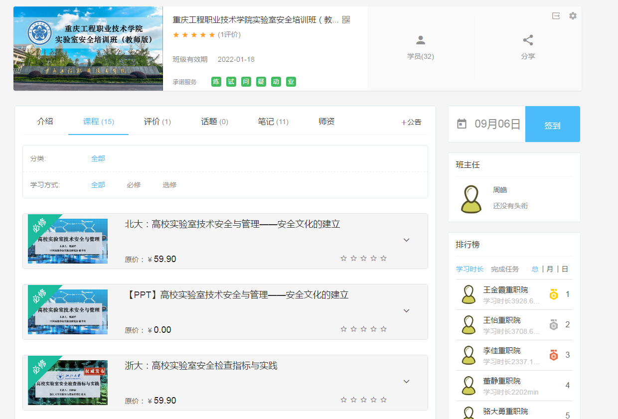Click star rating of 【PPT】 course
This screenshot has height=419, width=618.
click(x=363, y=329)
